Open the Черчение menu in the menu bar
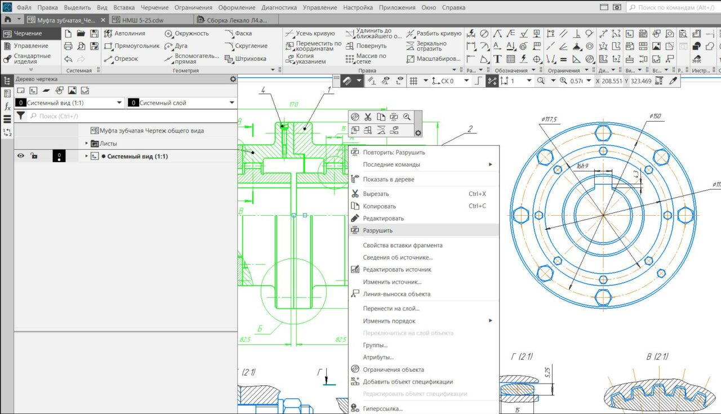The width and height of the screenshot is (721, 414). point(153,8)
